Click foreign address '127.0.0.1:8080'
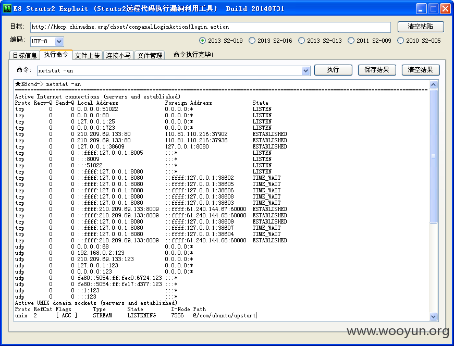 [x=187, y=147]
